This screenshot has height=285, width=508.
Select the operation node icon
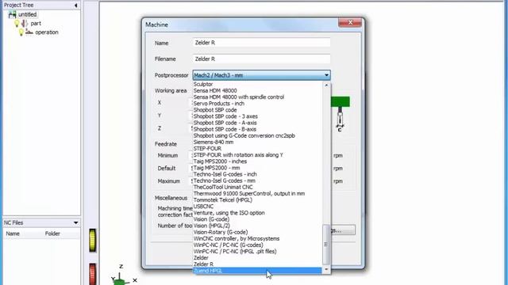click(x=29, y=32)
